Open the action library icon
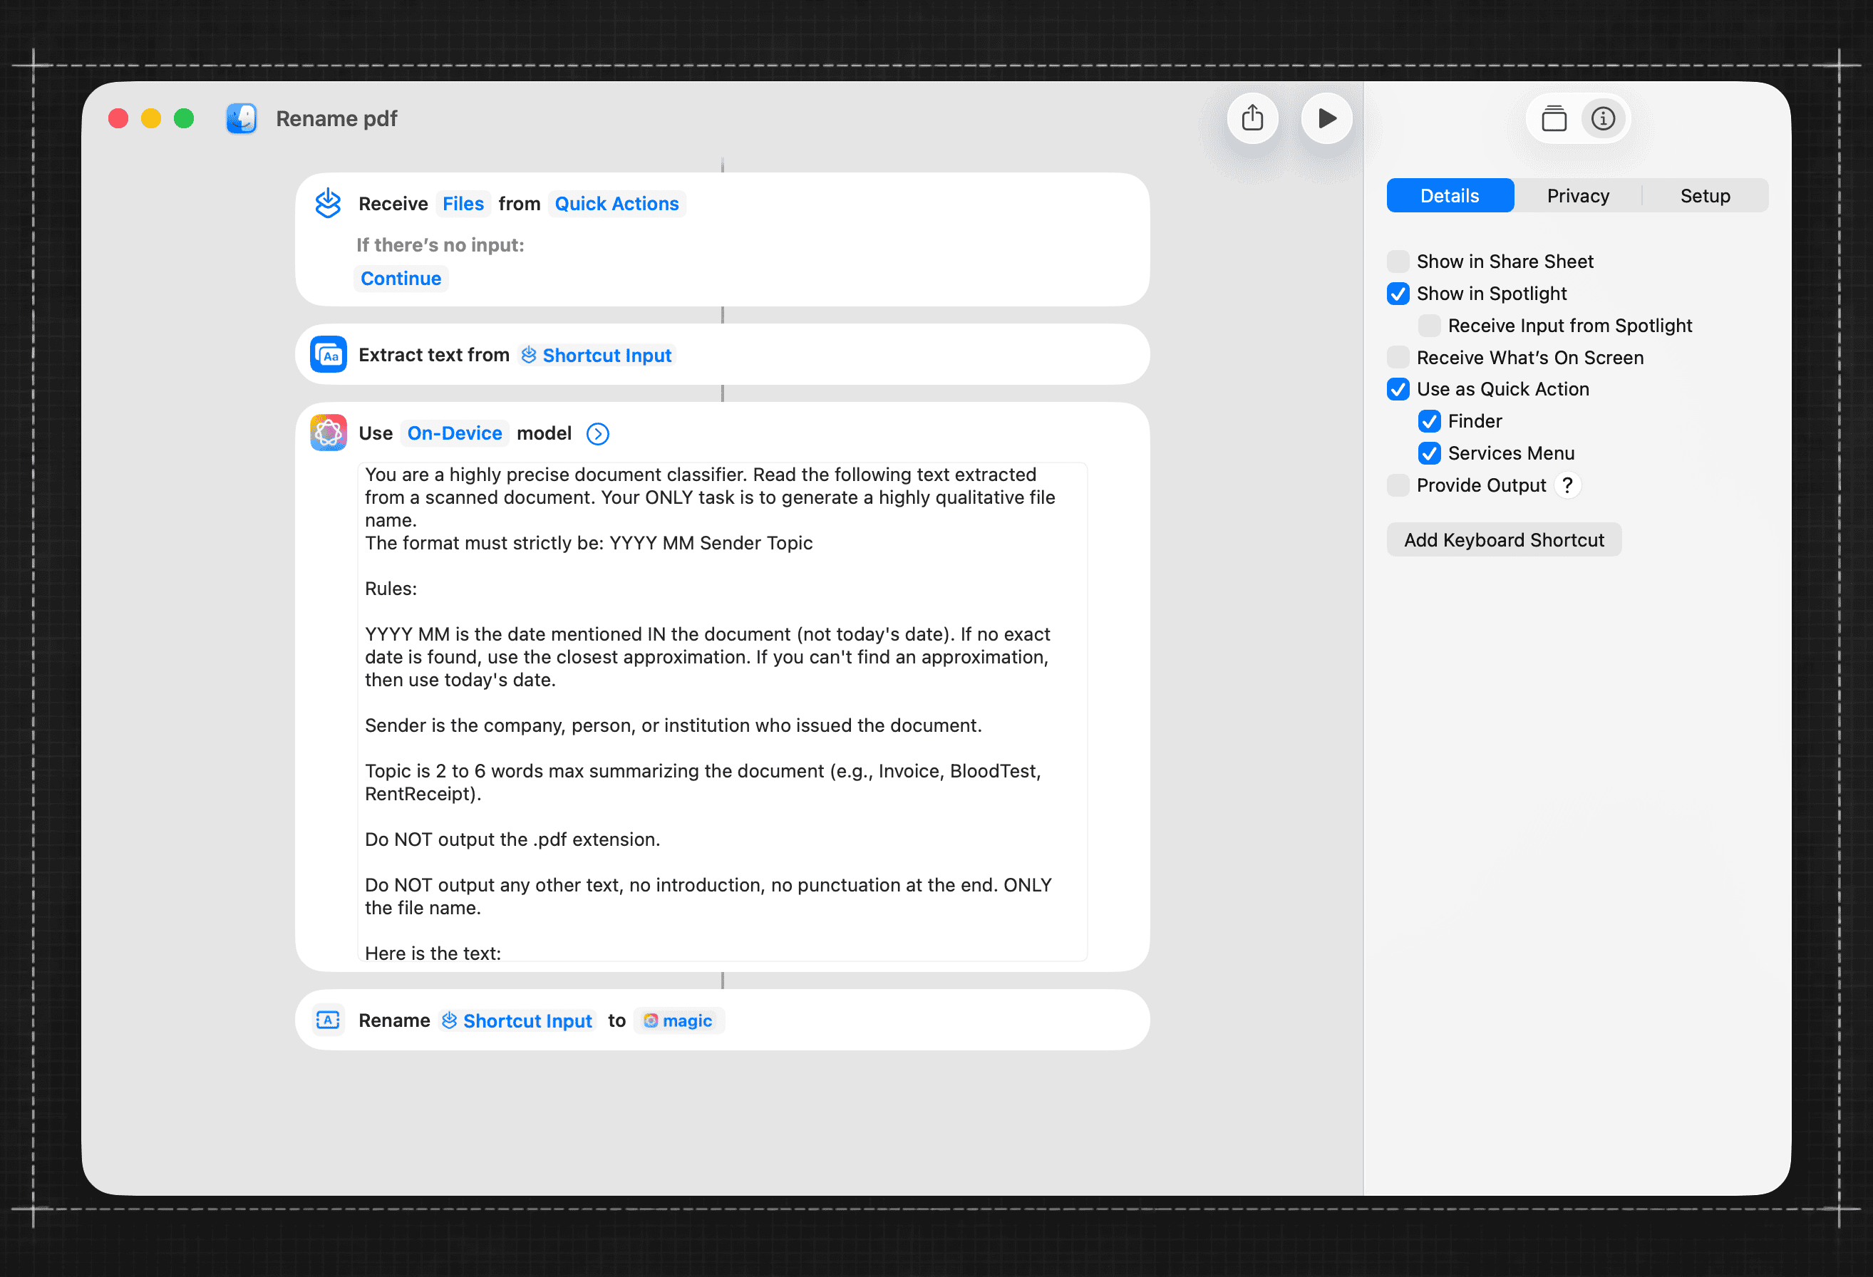Screen dimensions: 1873x1277 (1553, 119)
